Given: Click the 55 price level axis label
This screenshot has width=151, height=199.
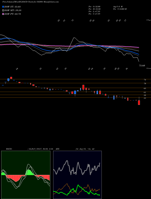Looking at the screenshot, I should (145, 98).
